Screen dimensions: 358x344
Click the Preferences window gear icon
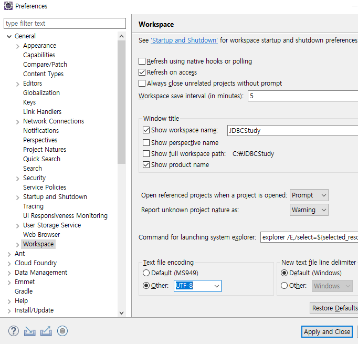[8, 6]
